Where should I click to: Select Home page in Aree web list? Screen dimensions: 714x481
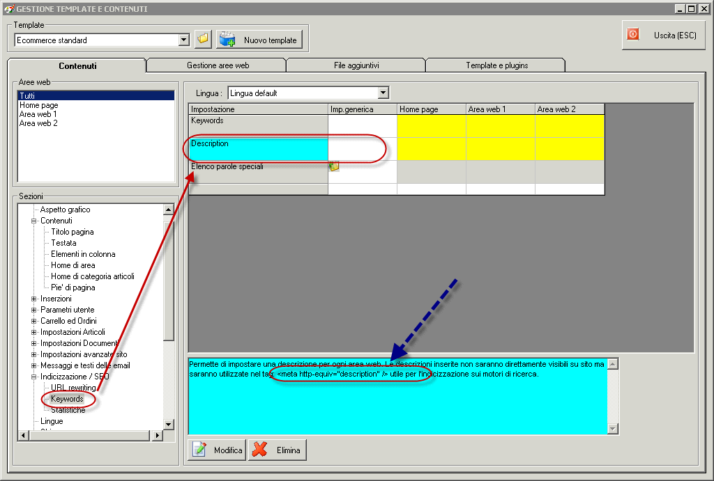pyautogui.click(x=39, y=105)
